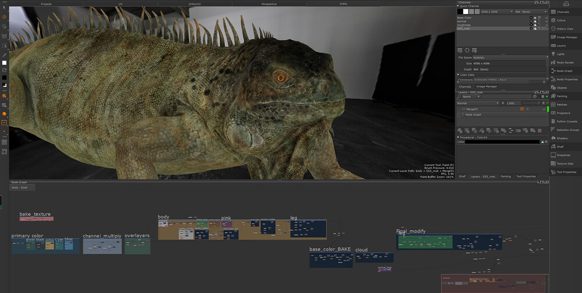The image size is (582, 293).
Task: Select the Base Color channel row
Action: [x=502, y=18]
